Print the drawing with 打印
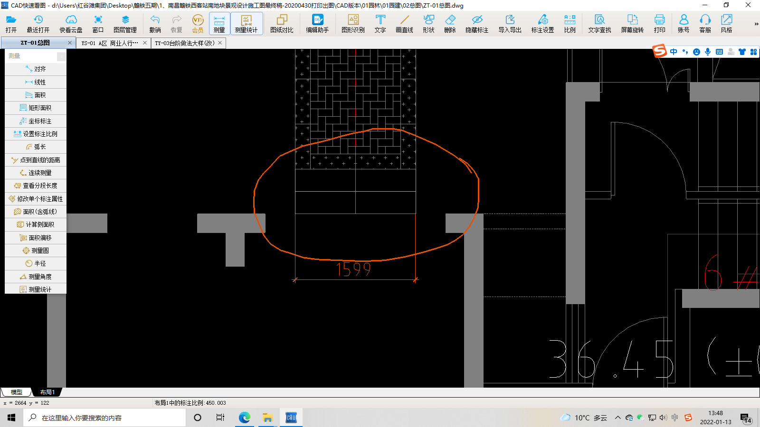Screen dimensions: 760x427 click(659, 23)
